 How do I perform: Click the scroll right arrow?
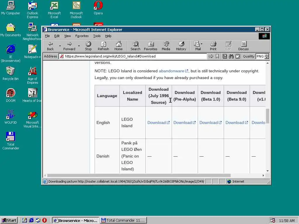[263, 175]
